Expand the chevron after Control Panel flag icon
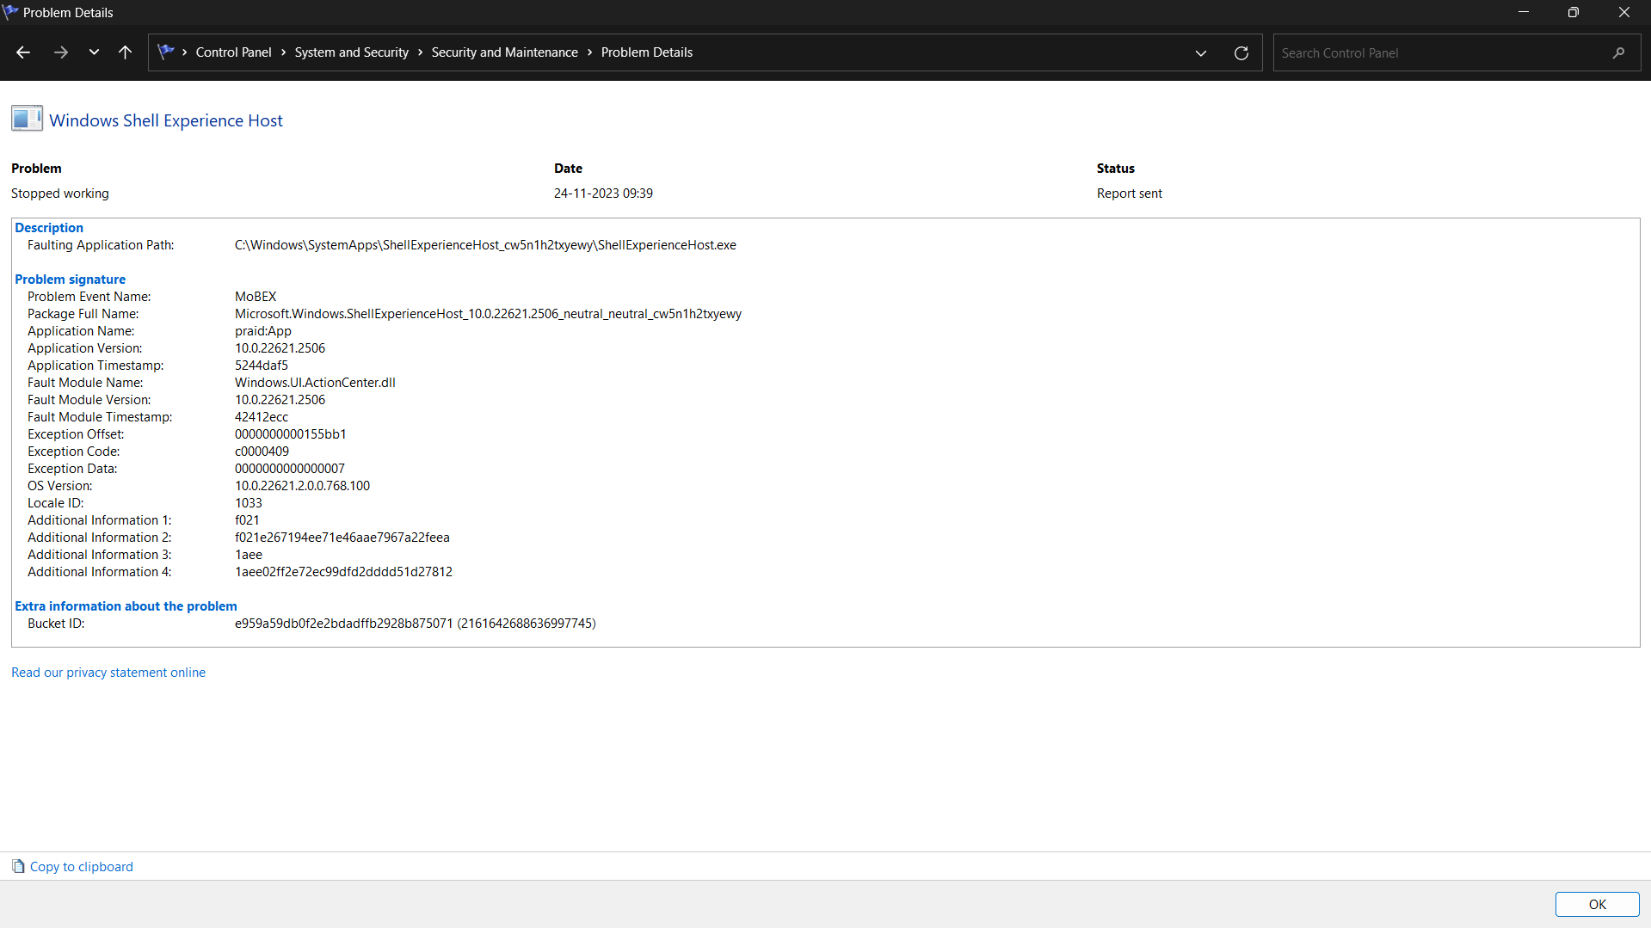 185,52
